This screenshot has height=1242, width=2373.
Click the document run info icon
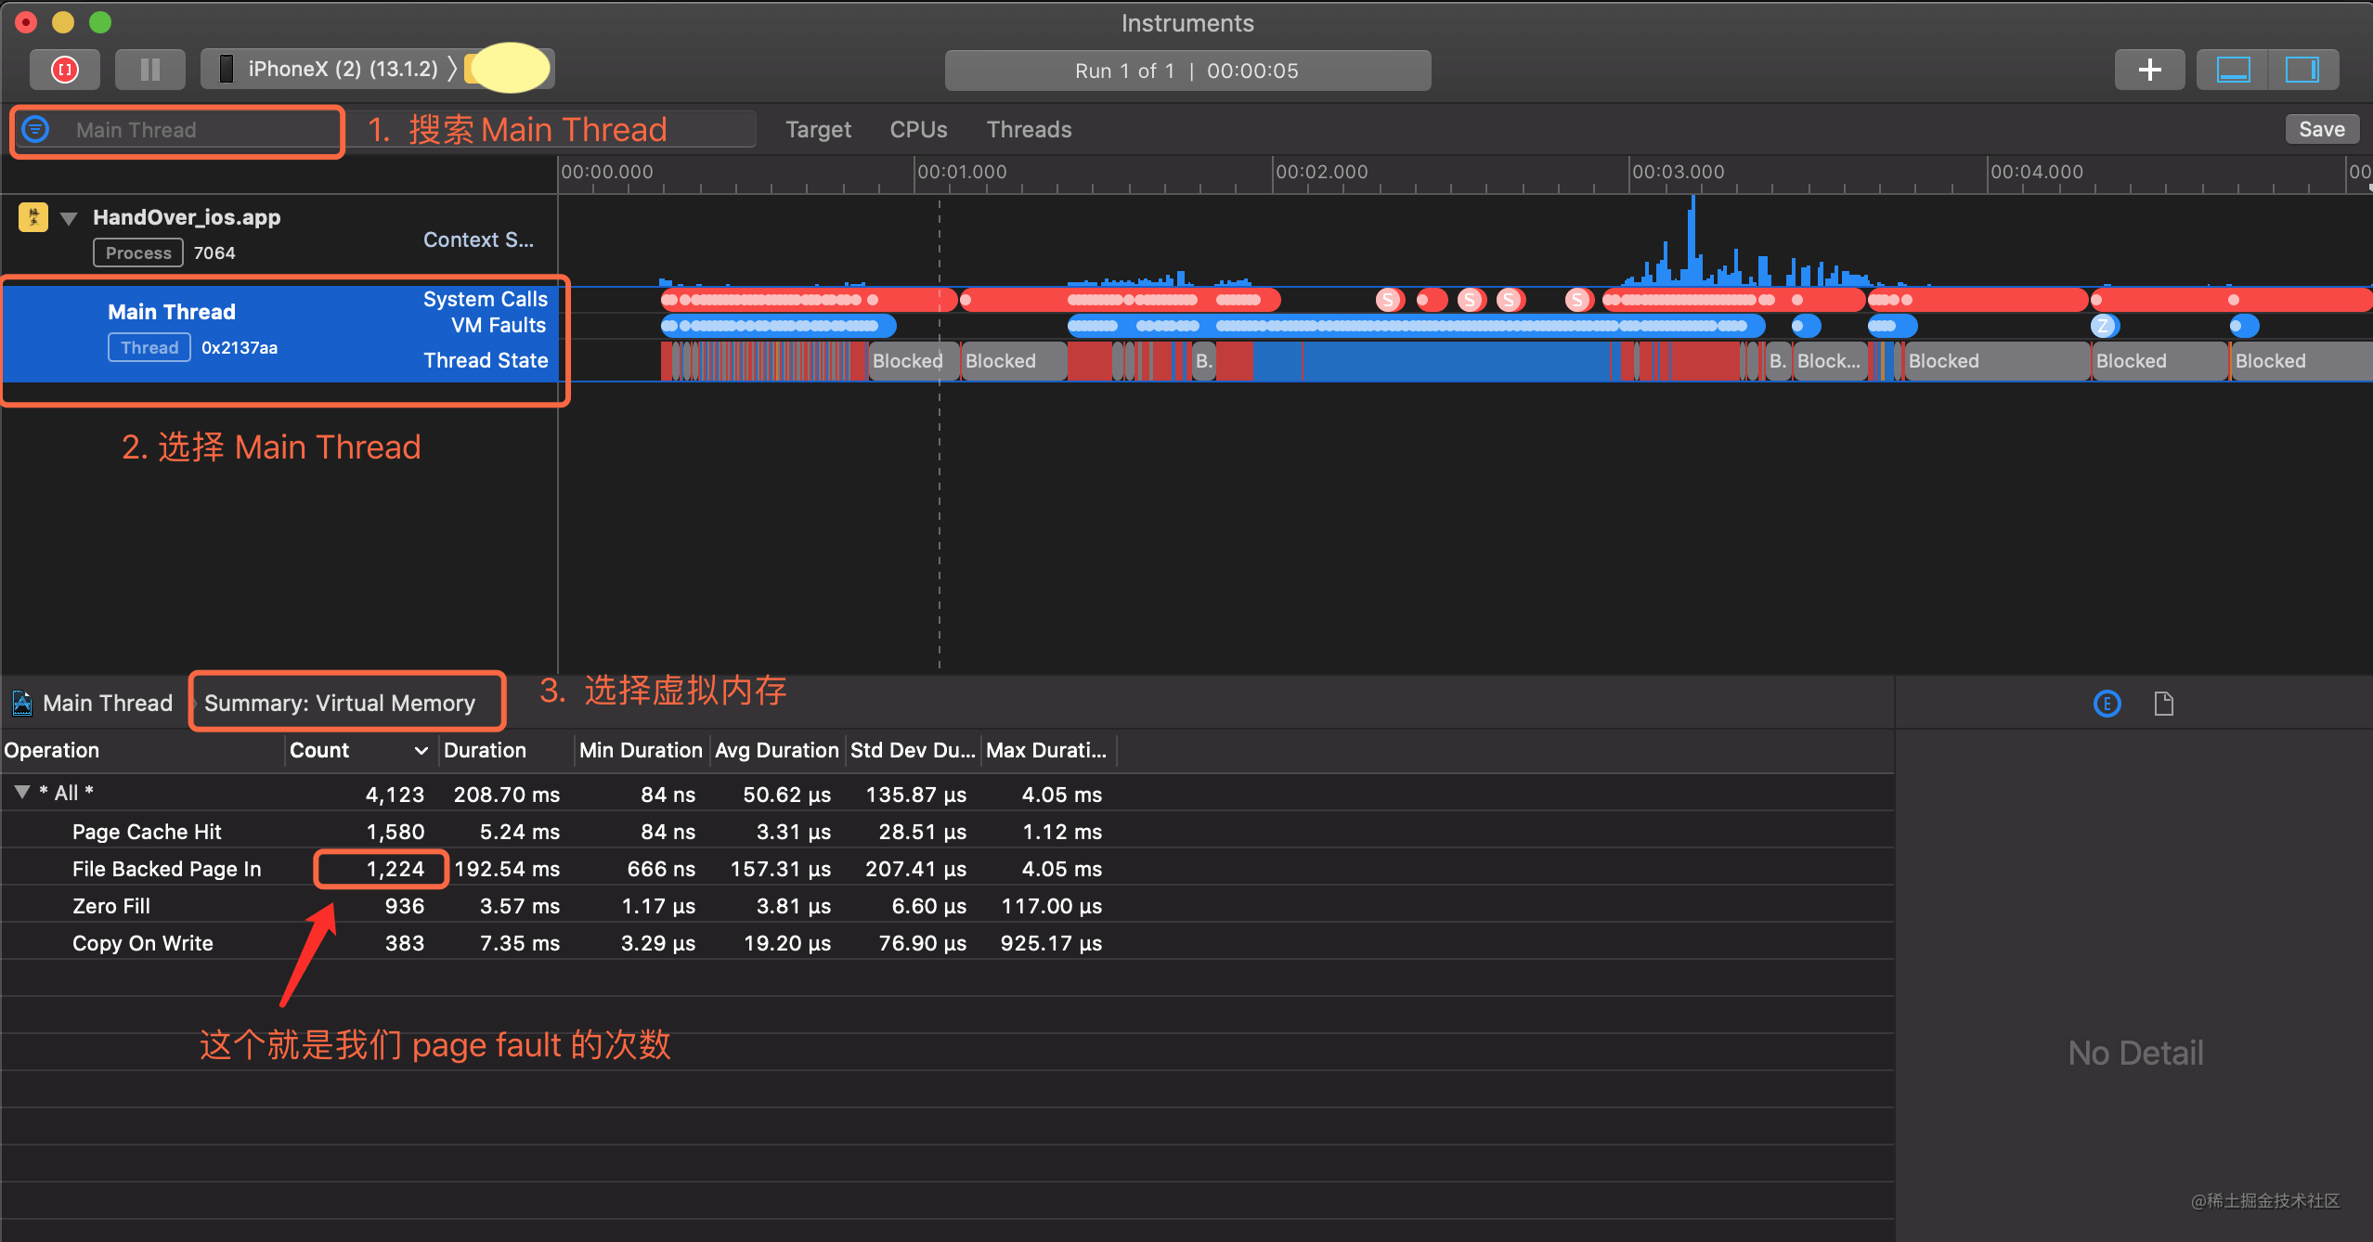point(2163,704)
